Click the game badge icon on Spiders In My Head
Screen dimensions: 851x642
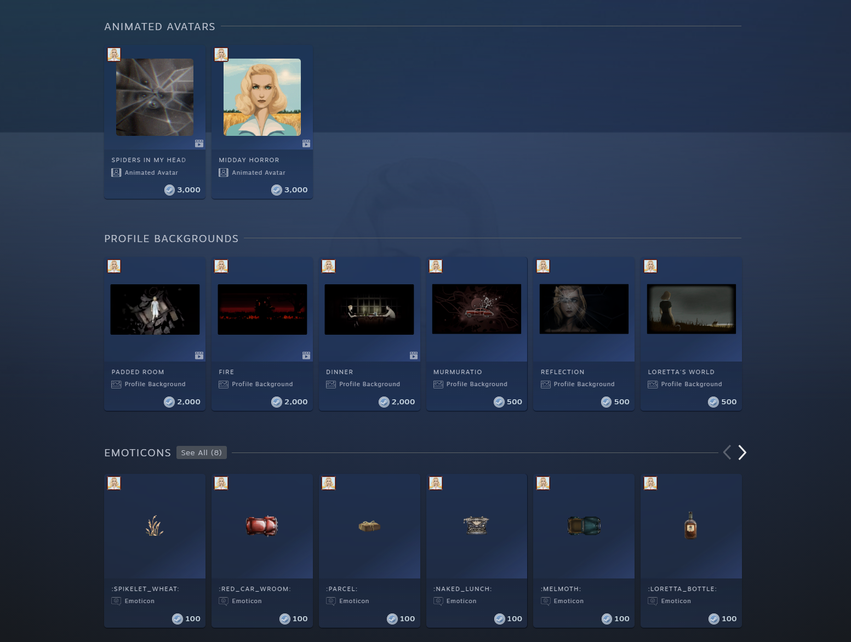coord(114,54)
